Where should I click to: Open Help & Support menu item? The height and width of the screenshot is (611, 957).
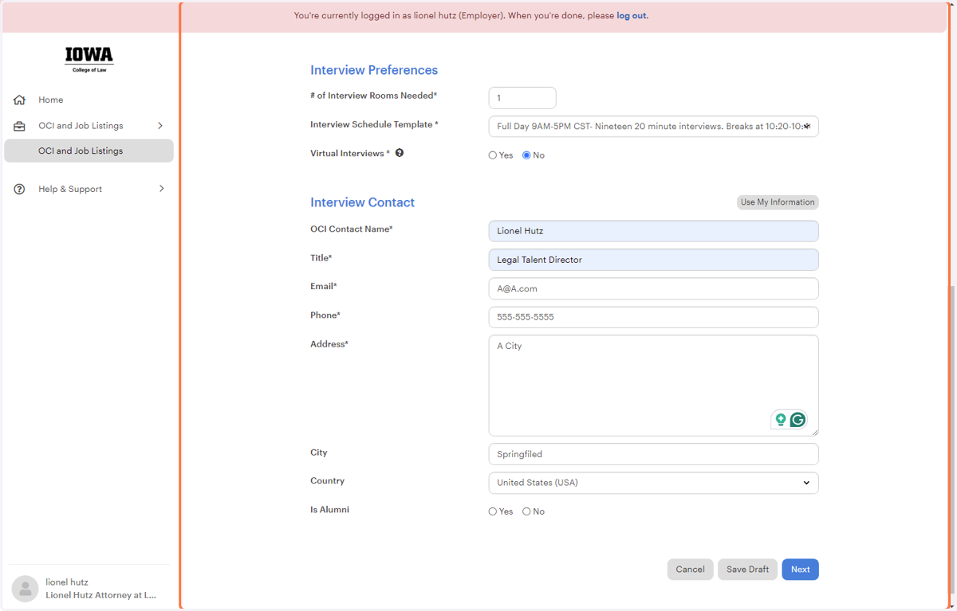click(89, 189)
